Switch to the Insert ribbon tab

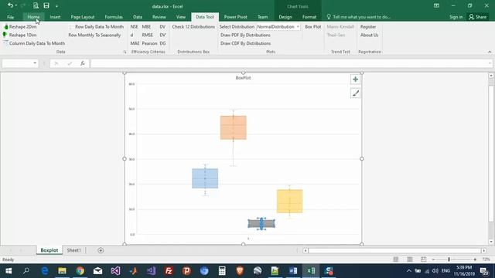[55, 17]
